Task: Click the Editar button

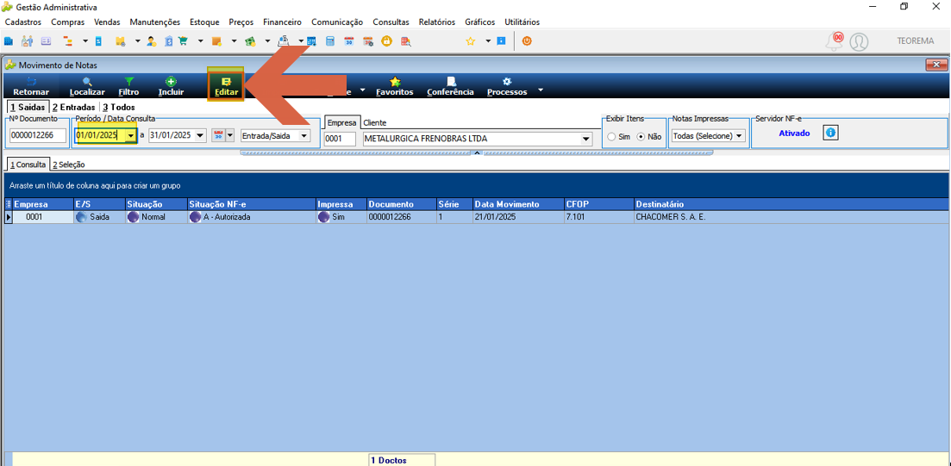Action: (226, 87)
